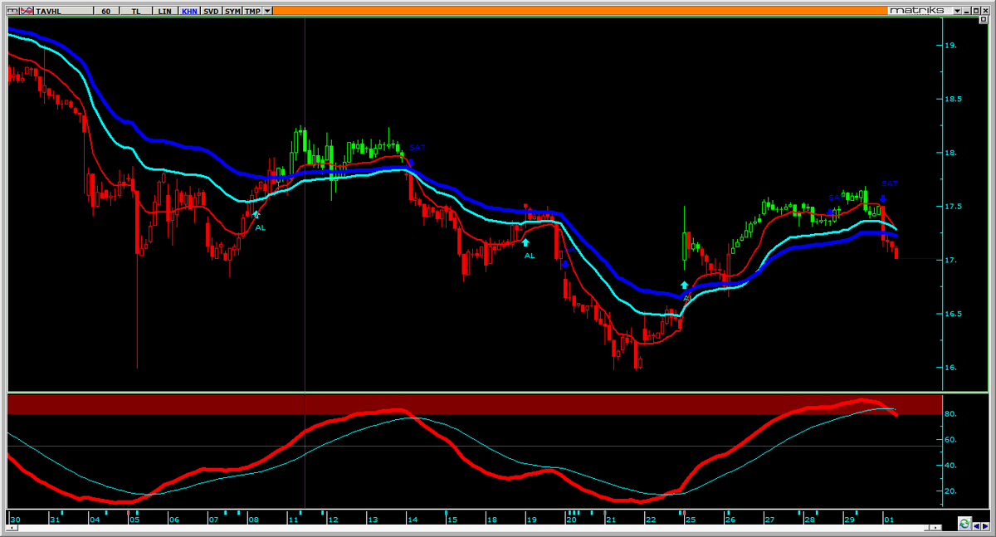Open the indicator wave icon in toolbar
The image size is (996, 537).
click(27, 12)
